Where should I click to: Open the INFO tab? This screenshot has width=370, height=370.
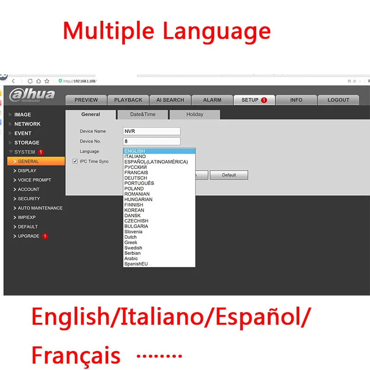[x=296, y=100]
